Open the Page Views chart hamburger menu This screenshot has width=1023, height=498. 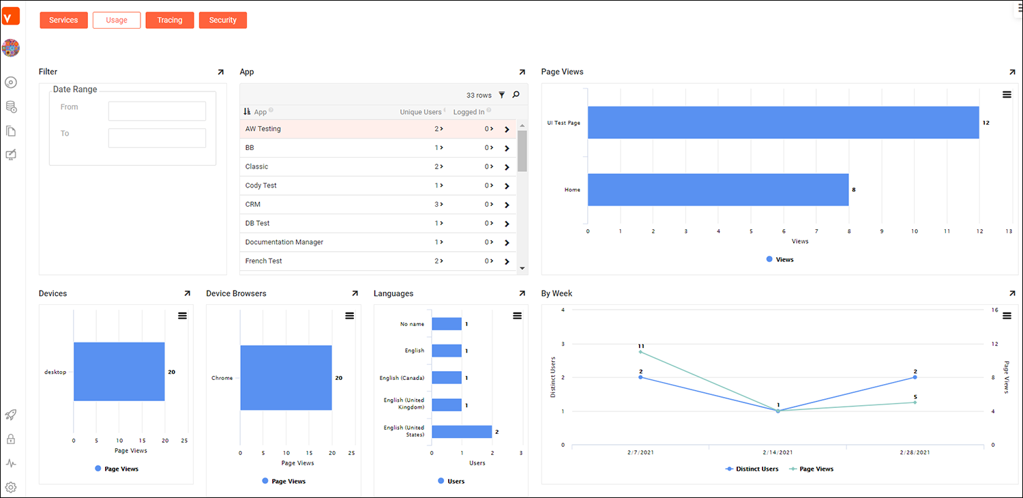pos(1007,95)
